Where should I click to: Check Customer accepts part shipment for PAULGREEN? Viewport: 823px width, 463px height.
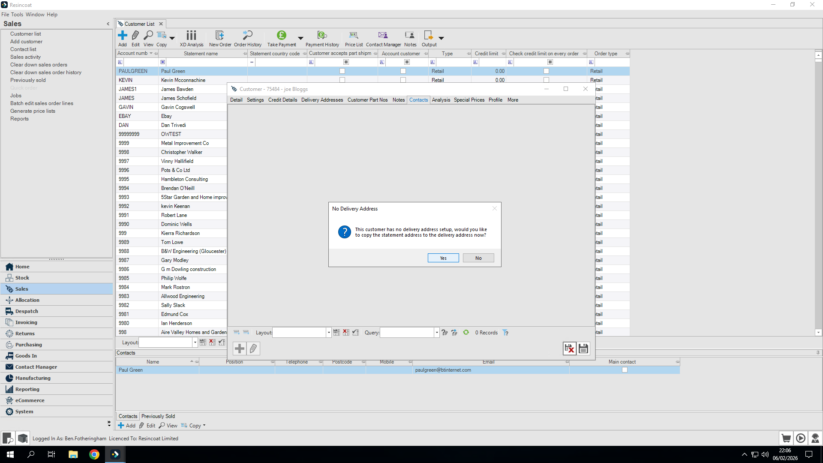tap(342, 71)
